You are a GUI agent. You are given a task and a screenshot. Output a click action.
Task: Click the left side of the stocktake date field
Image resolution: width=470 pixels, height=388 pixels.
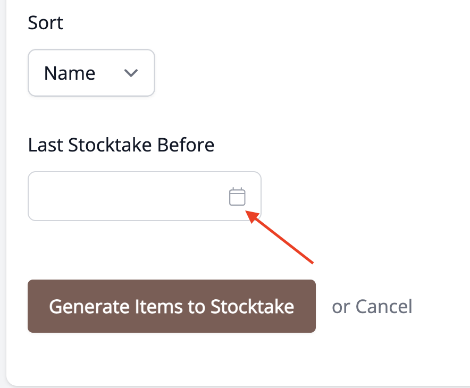coord(75,196)
